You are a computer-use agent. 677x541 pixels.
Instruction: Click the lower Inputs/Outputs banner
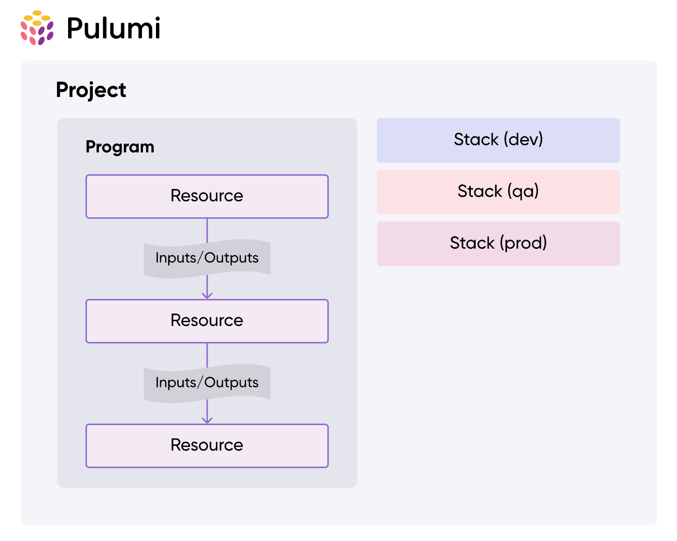coord(207,383)
